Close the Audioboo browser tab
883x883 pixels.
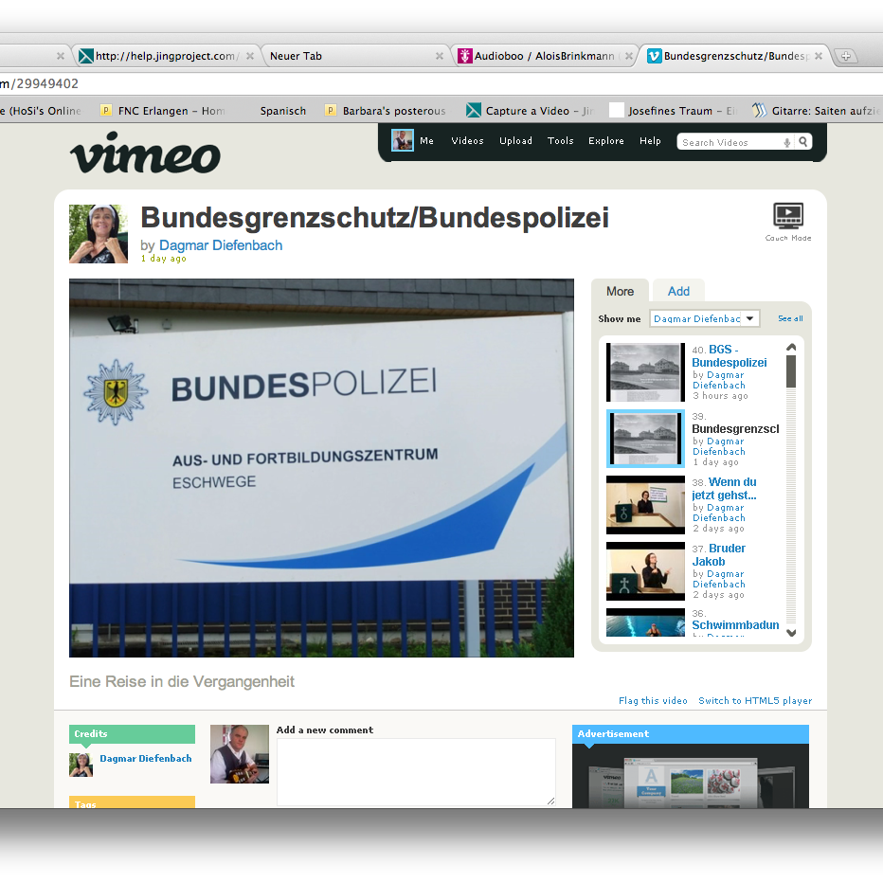629,56
